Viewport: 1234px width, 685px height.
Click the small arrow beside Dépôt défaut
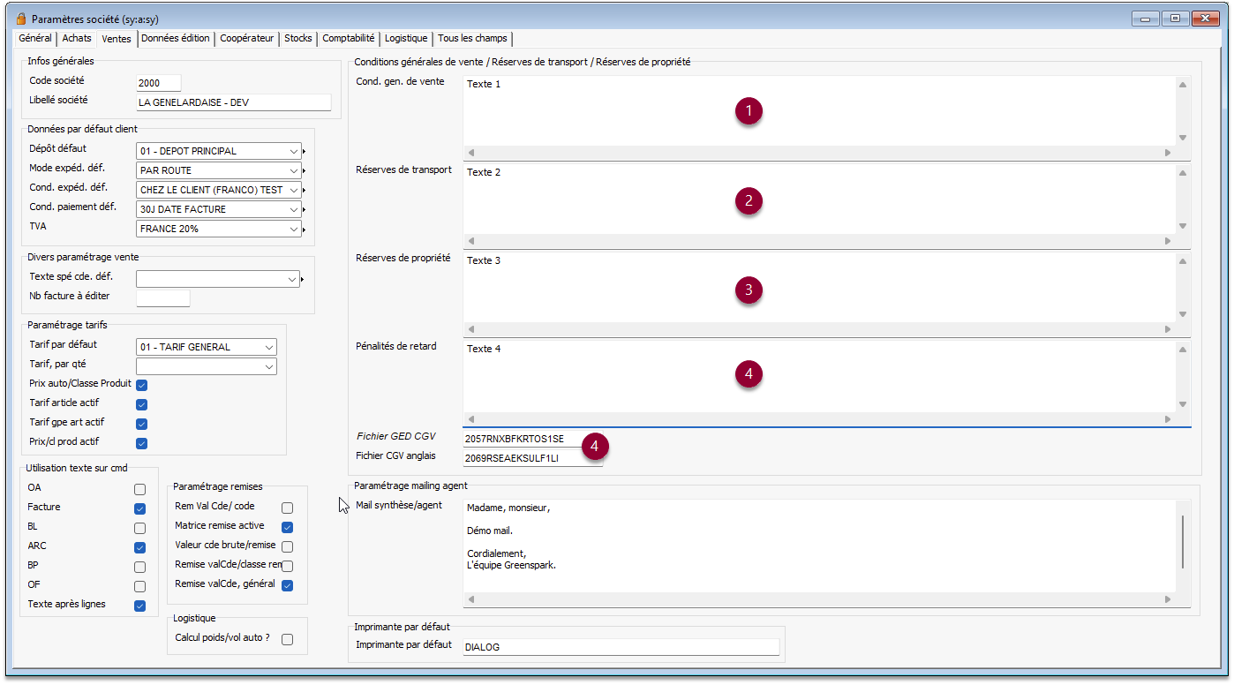[305, 152]
